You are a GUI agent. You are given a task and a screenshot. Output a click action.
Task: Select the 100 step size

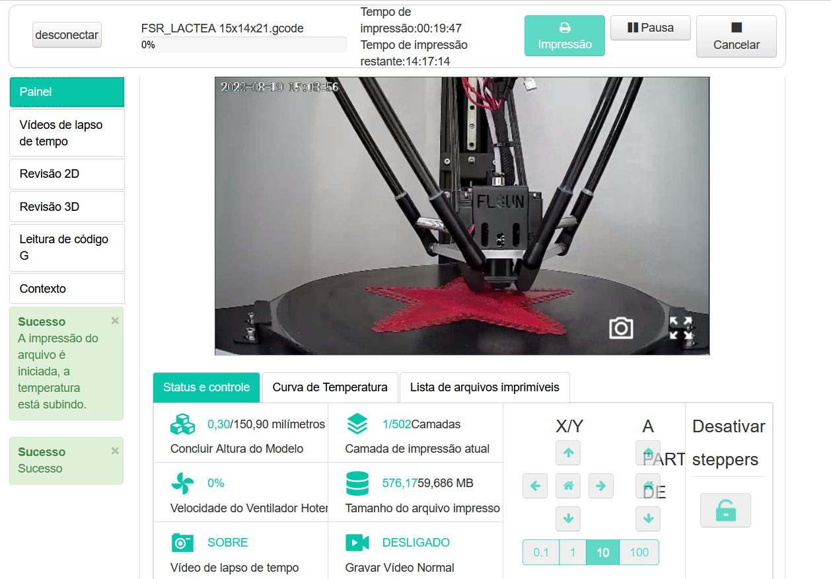639,553
